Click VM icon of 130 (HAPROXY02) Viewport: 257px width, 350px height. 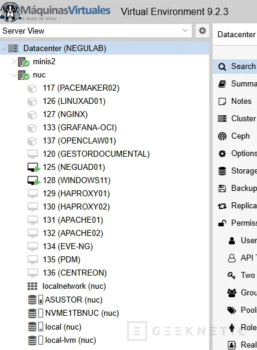pos(32,207)
